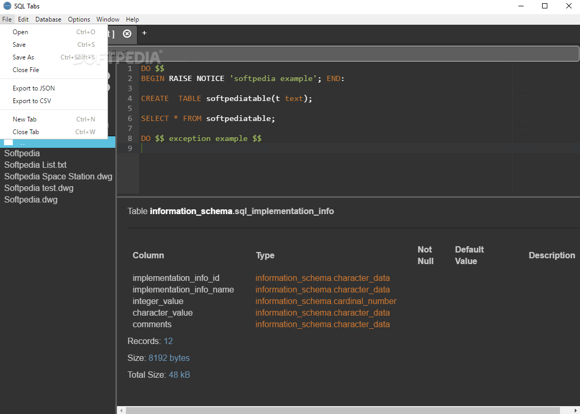Click the Records count 12

click(x=168, y=341)
